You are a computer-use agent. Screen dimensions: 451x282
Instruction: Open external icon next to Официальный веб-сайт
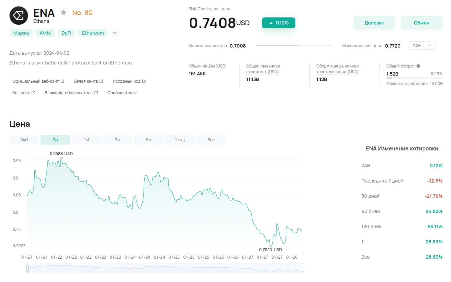(x=62, y=81)
